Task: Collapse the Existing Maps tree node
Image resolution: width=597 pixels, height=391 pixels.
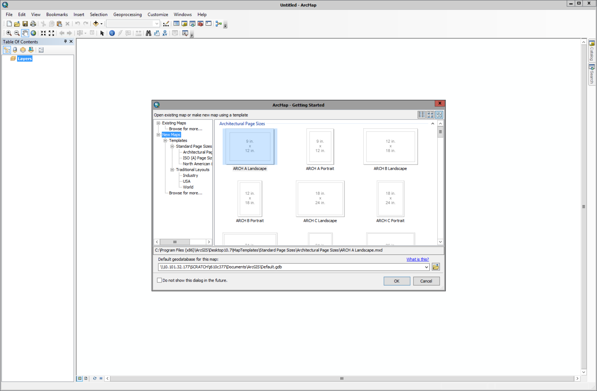Action: (158, 123)
